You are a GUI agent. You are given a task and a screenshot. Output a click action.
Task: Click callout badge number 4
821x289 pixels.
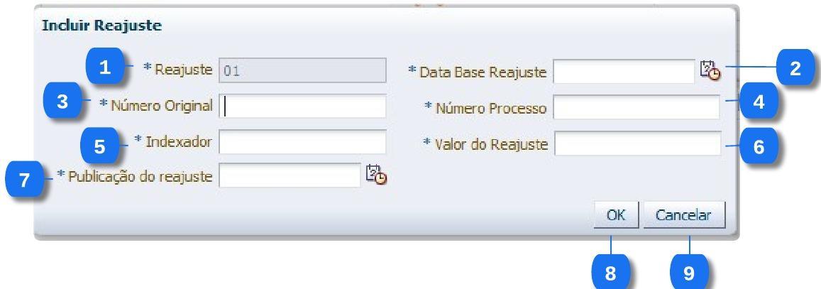(759, 102)
